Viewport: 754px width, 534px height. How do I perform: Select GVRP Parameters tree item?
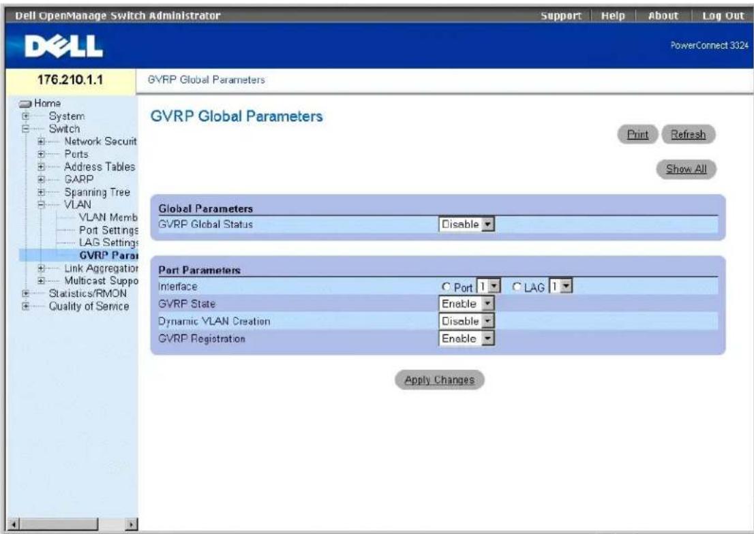coord(108,255)
